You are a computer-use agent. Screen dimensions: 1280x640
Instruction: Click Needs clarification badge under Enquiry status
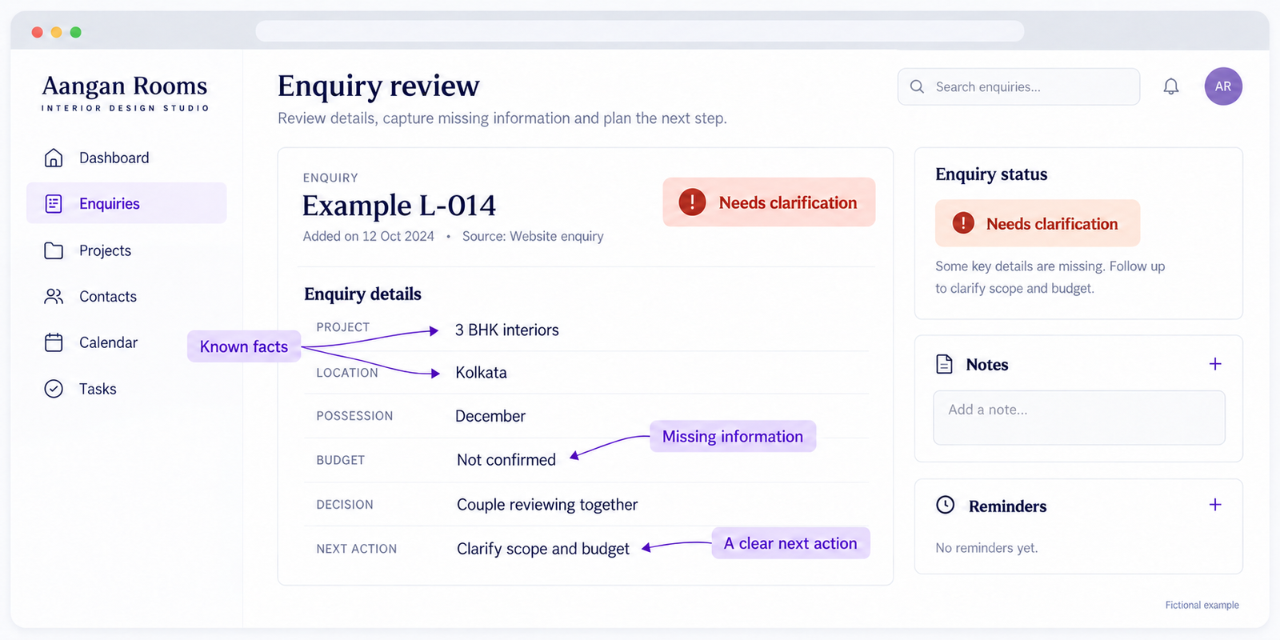click(1038, 223)
